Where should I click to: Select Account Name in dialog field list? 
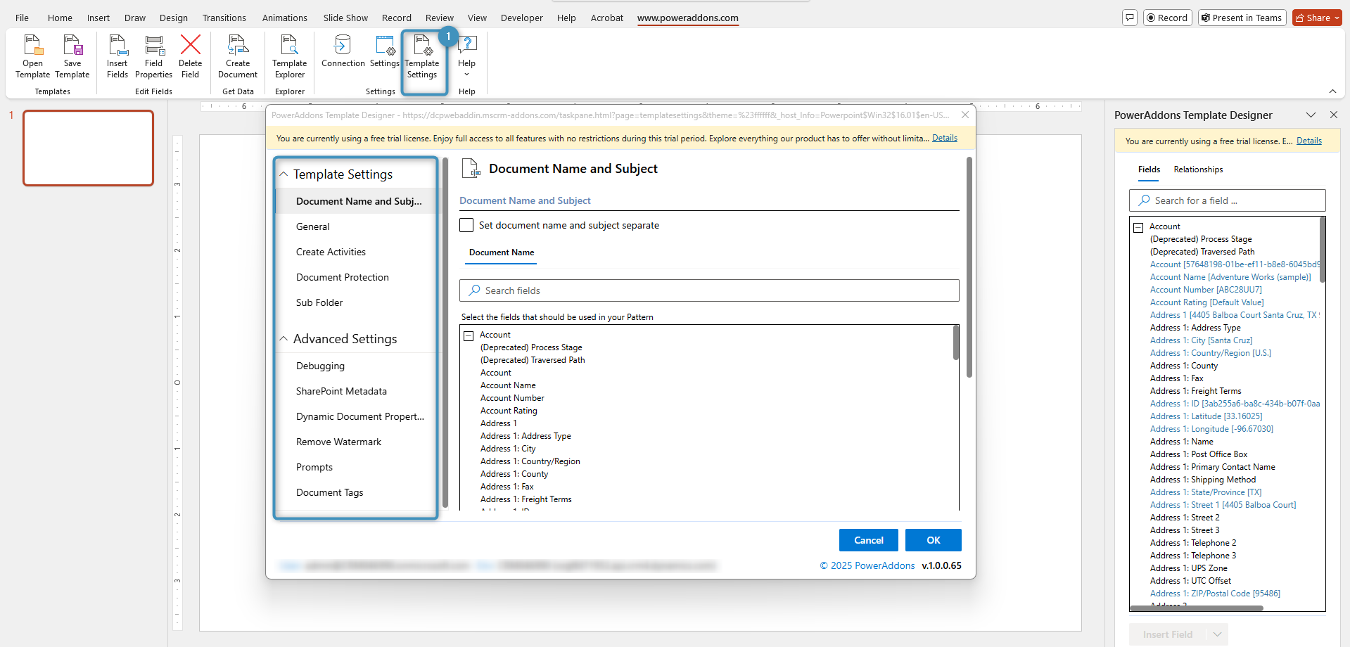508,385
